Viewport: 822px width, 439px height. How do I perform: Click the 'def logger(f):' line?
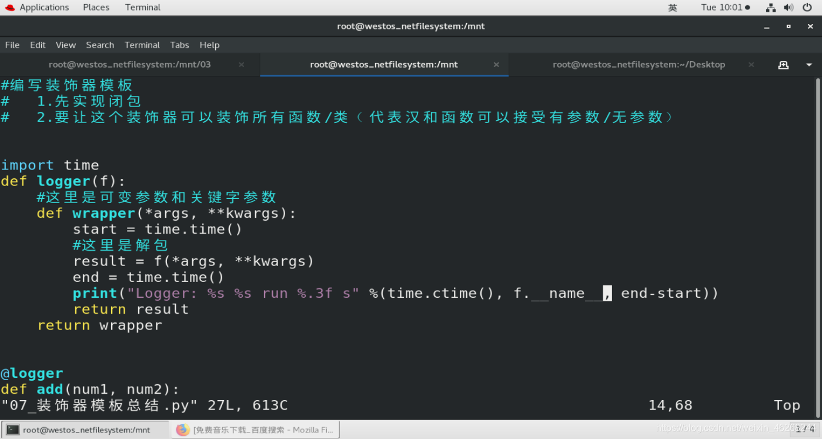click(x=64, y=181)
